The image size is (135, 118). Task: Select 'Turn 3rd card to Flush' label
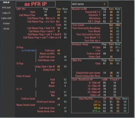pos(88,34)
